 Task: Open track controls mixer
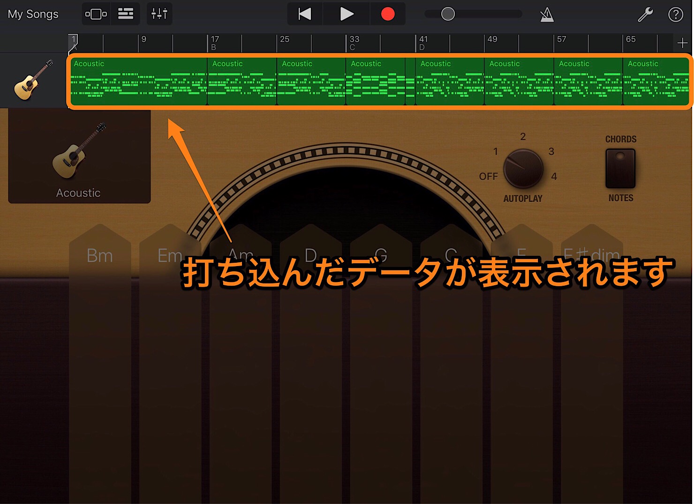(159, 14)
